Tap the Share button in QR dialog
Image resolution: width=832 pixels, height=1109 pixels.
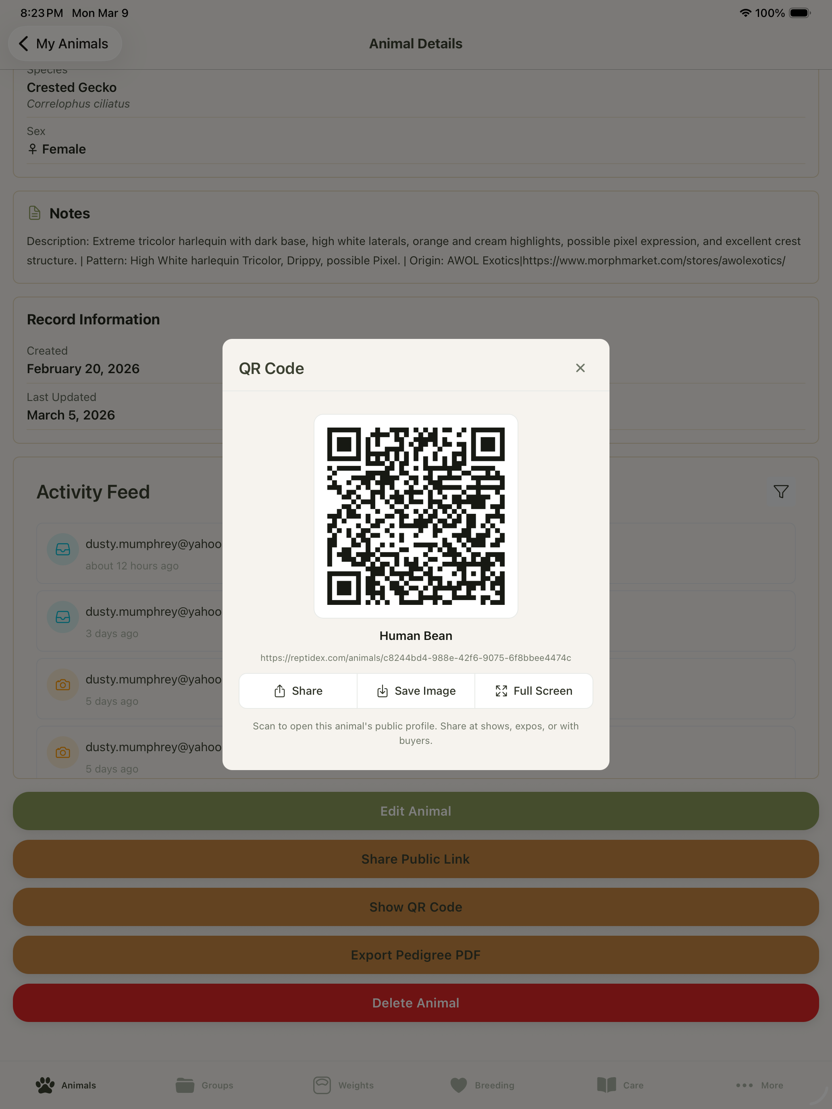click(298, 691)
